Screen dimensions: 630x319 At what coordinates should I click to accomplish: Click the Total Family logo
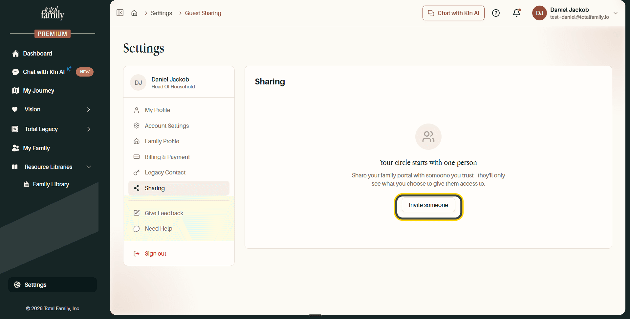(53, 13)
